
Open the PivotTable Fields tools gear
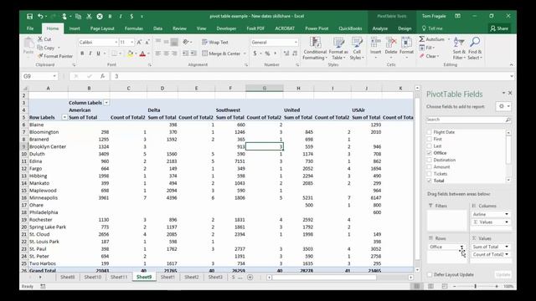pyautogui.click(x=503, y=106)
